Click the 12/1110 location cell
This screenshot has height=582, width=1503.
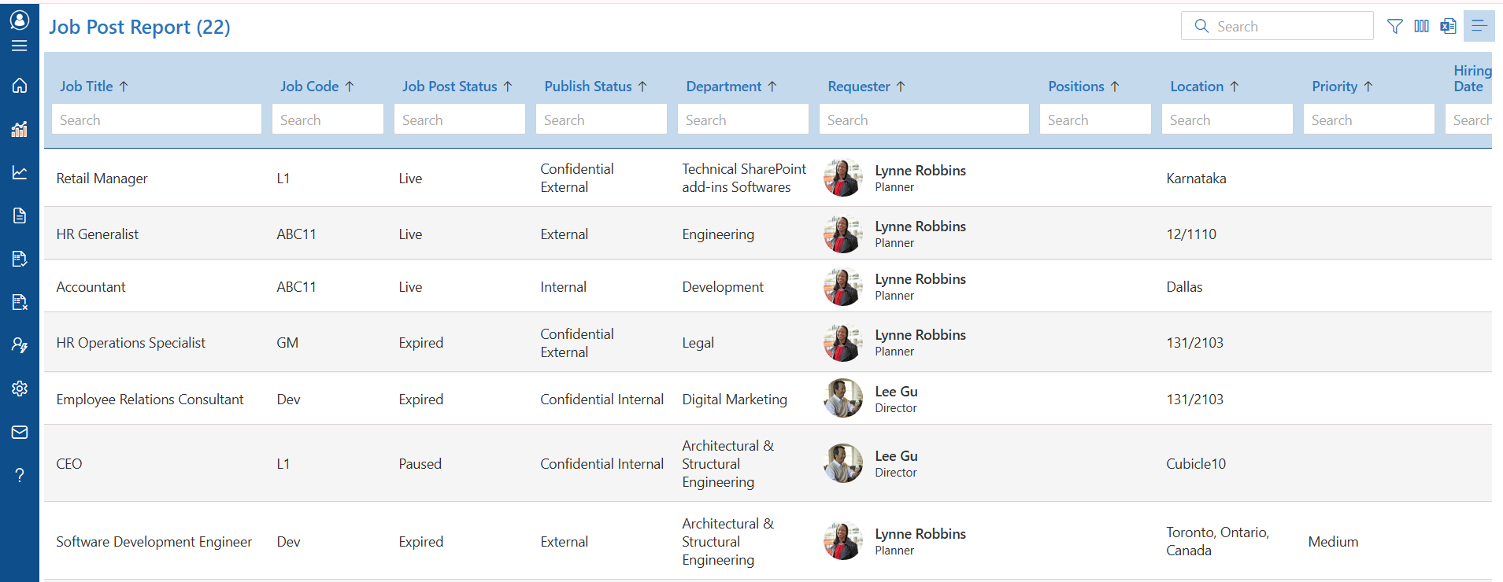pos(1191,234)
